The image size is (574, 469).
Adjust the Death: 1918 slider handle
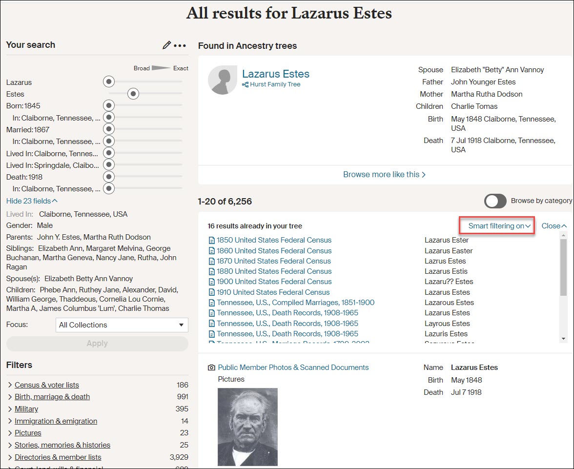(109, 177)
